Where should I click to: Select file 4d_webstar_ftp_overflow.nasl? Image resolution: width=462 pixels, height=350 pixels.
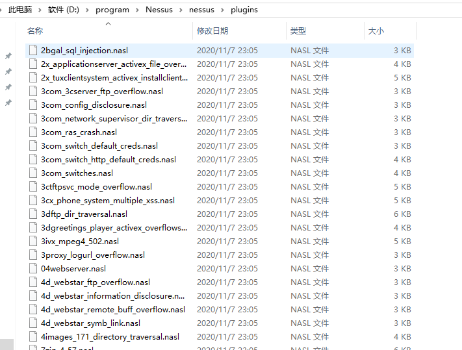(96, 282)
